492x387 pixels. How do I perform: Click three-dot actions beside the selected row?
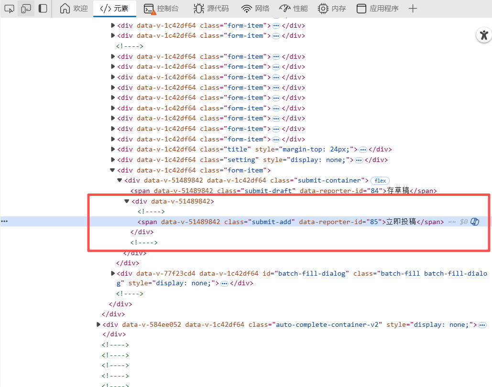[4, 222]
